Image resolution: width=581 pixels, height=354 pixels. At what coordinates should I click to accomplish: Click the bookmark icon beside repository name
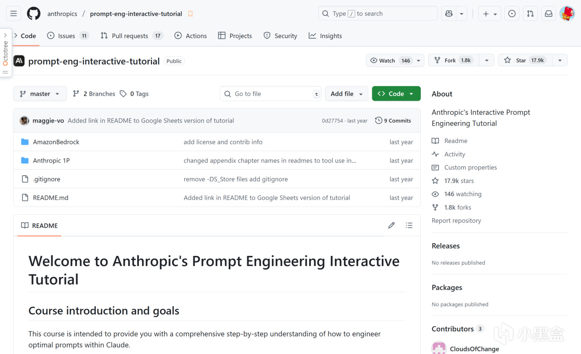(190, 14)
